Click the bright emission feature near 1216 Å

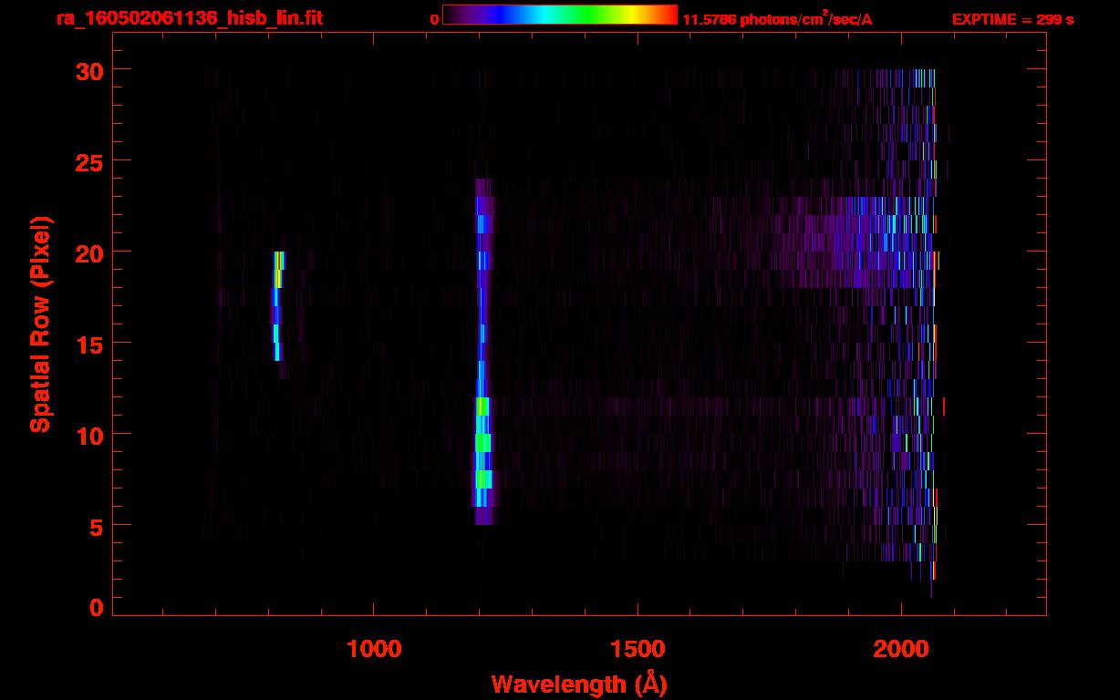click(483, 352)
